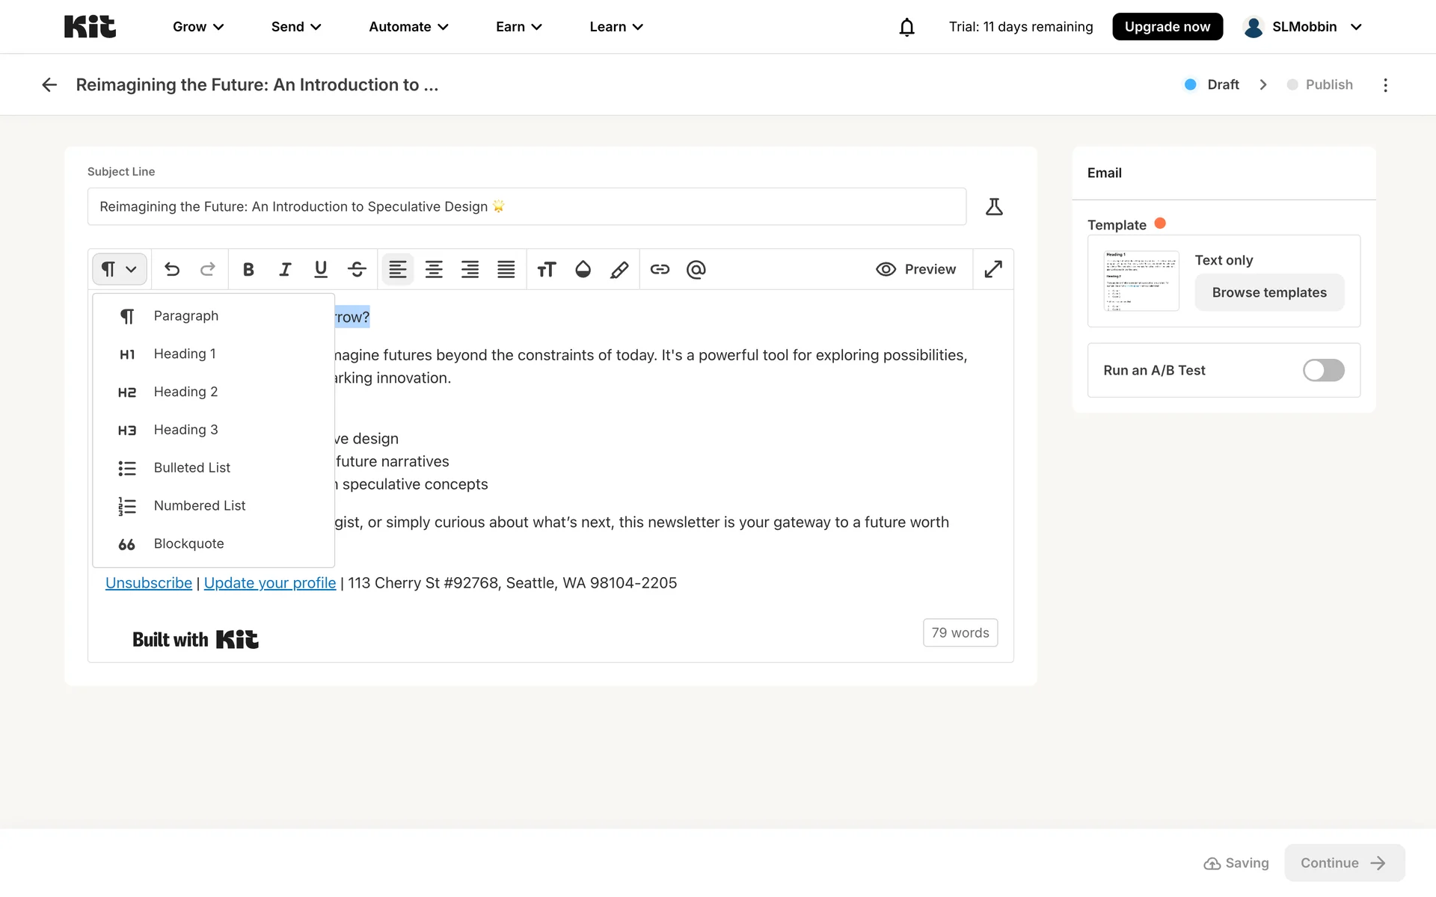Click Browse templates button

[1268, 292]
